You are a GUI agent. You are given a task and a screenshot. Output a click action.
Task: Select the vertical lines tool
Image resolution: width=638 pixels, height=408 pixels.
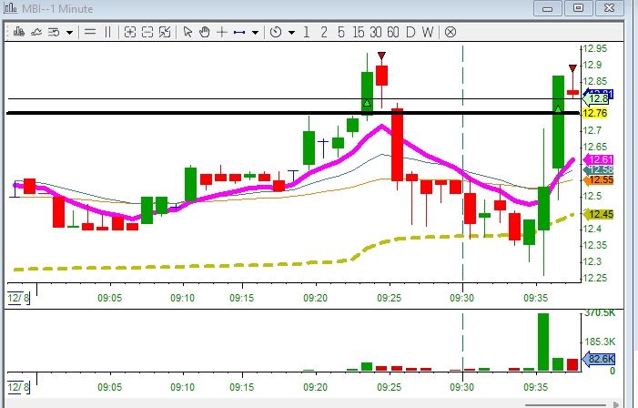click(x=107, y=32)
